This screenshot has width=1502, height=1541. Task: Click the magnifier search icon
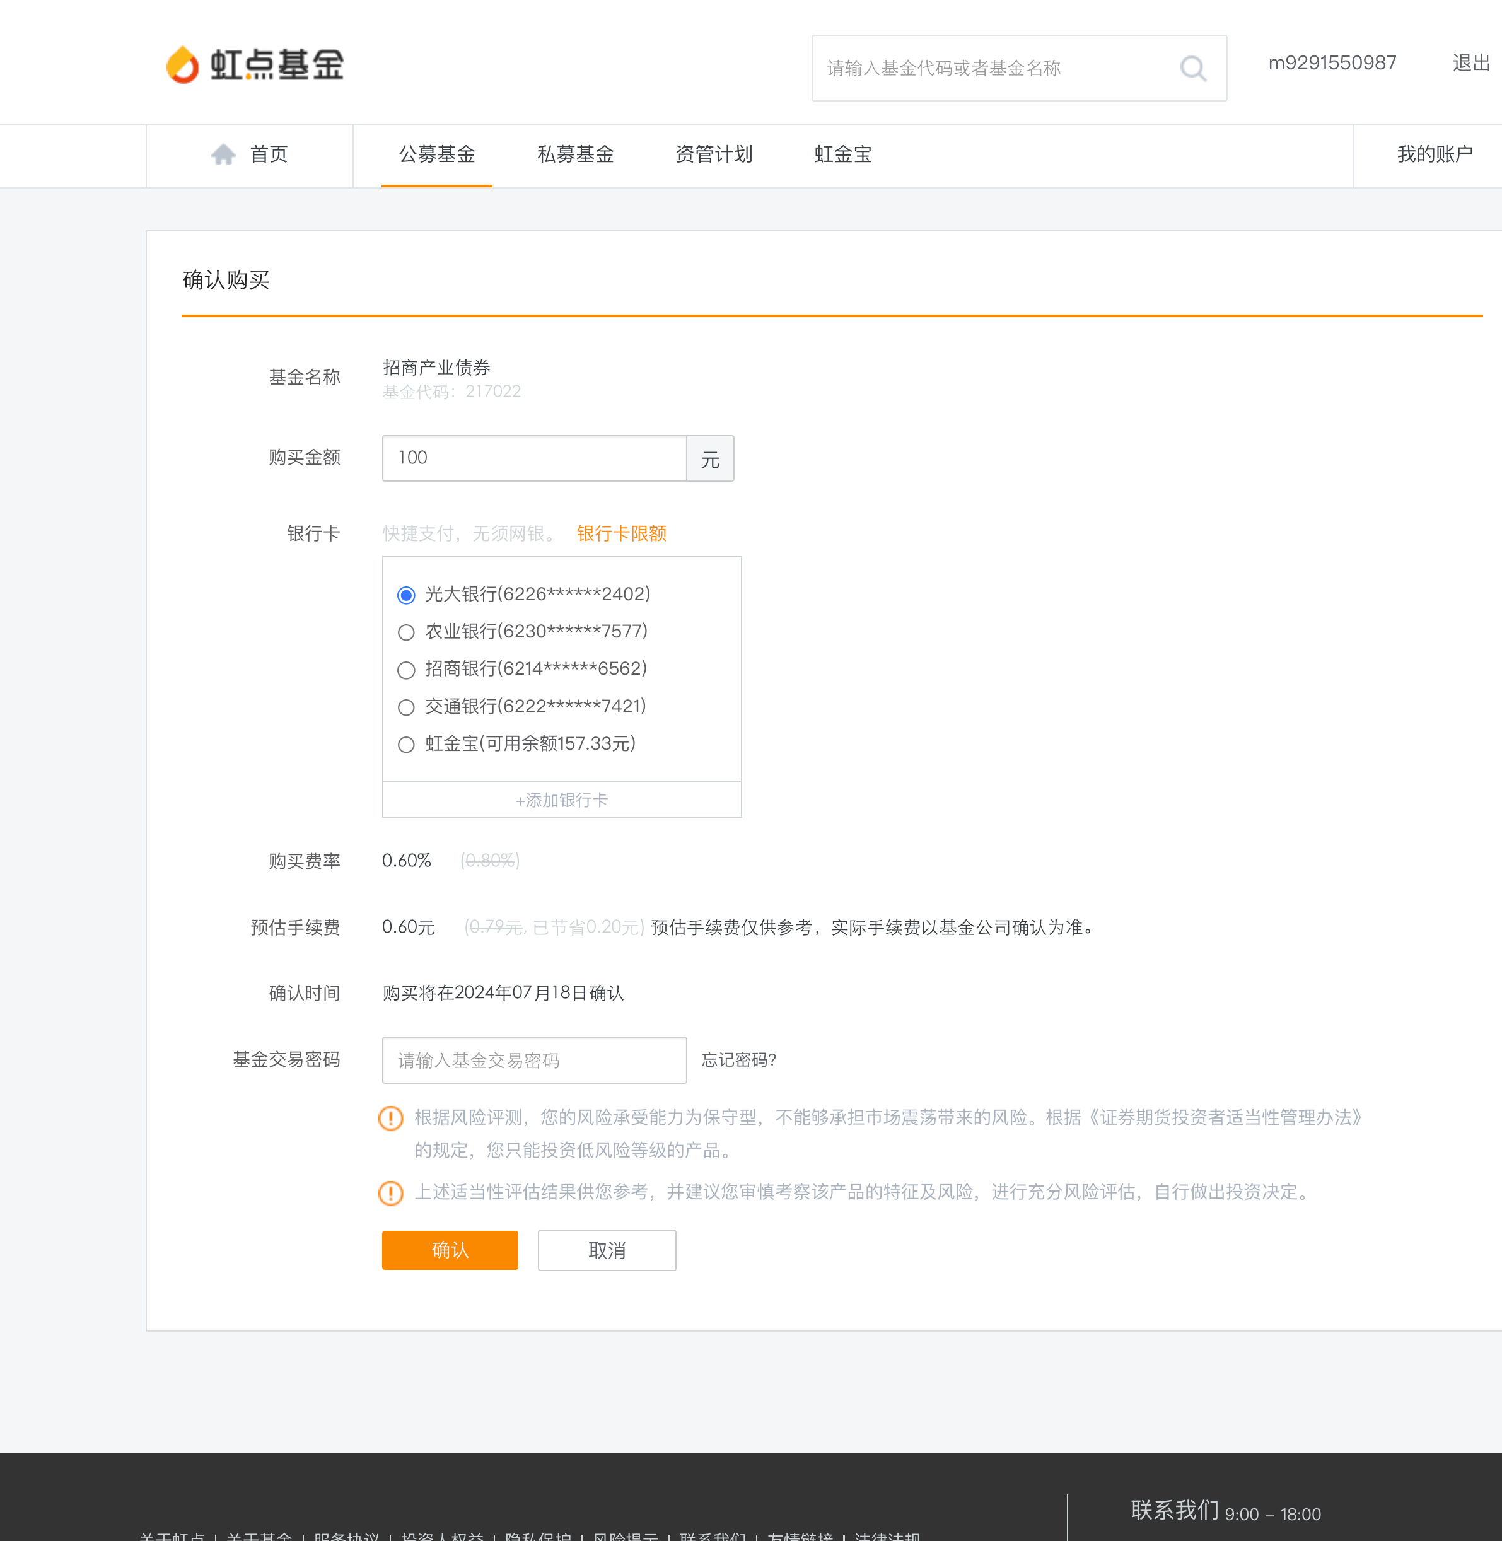(x=1193, y=69)
